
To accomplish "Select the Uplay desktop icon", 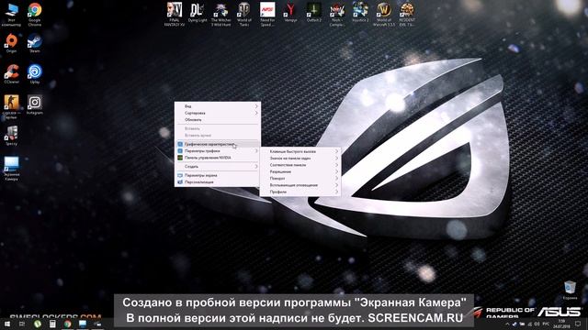I will click(x=35, y=73).
